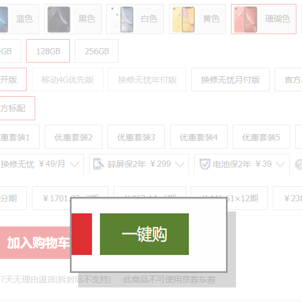This screenshot has height=302, width=302.
Task: Select 优惠套装2 bundle
Action: click(x=73, y=137)
